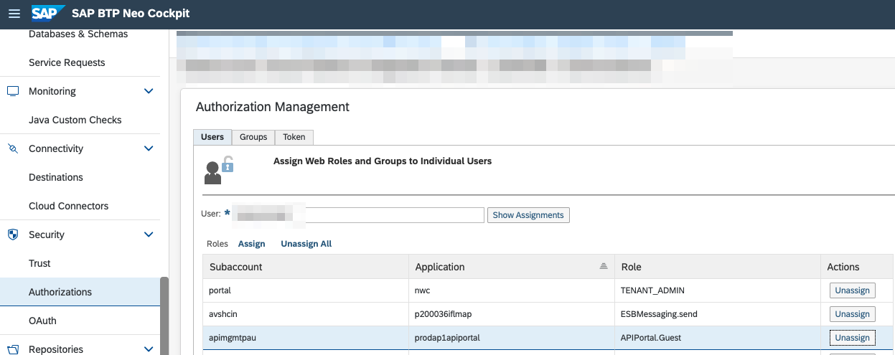This screenshot has width=895, height=355.
Task: Switch to the Groups tab
Action: (253, 137)
